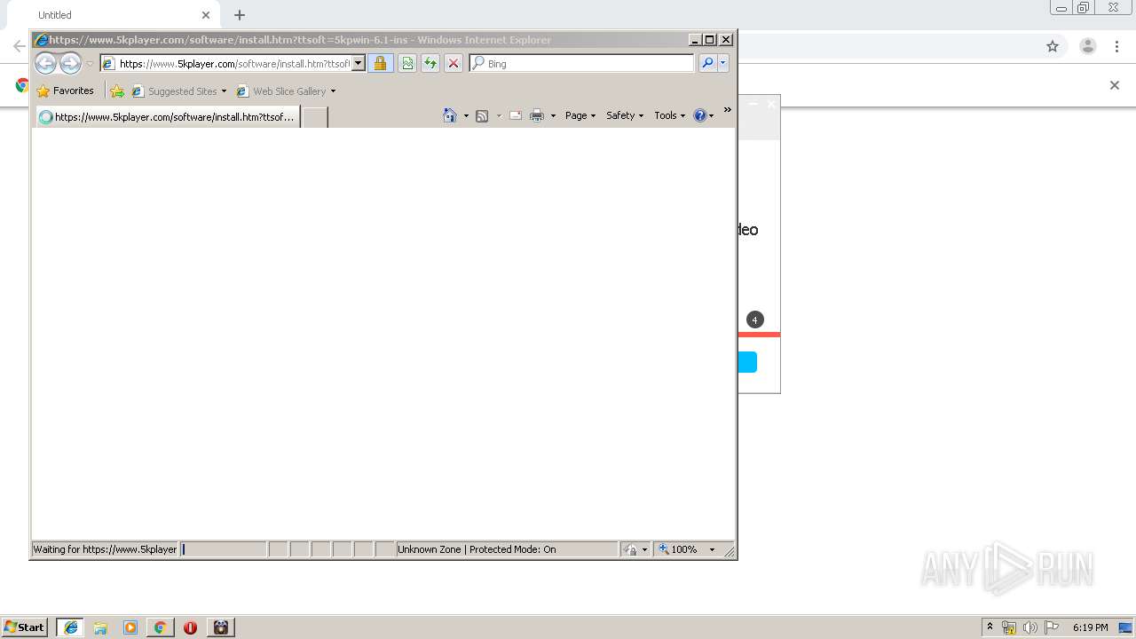Click the 100% zoom level button
Screen dimensions: 1136x639
[x=678, y=549]
